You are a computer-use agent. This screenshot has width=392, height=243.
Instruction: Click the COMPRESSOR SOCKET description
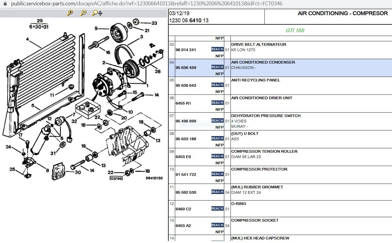255,220
